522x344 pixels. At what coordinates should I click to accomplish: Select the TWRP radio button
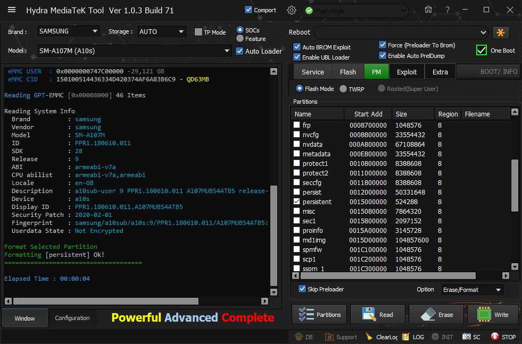click(343, 89)
